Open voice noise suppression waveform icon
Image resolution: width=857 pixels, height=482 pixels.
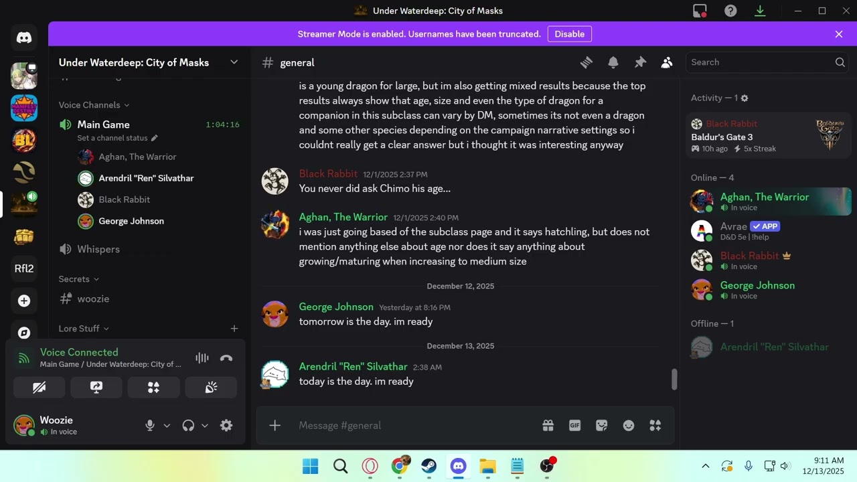click(x=202, y=358)
